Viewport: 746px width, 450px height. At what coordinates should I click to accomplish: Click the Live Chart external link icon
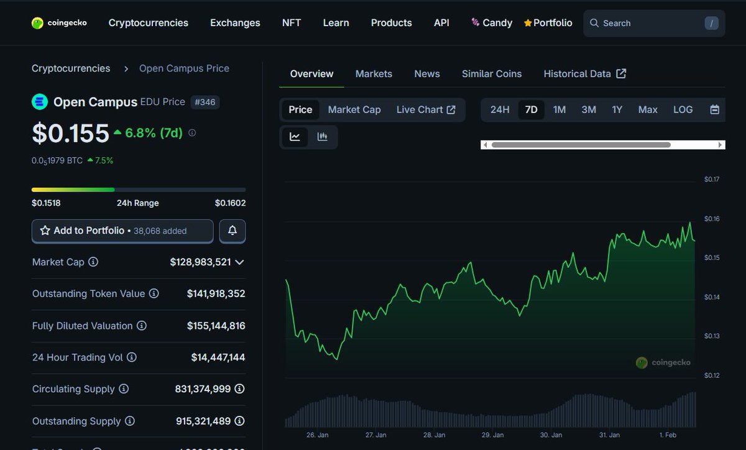coord(451,110)
